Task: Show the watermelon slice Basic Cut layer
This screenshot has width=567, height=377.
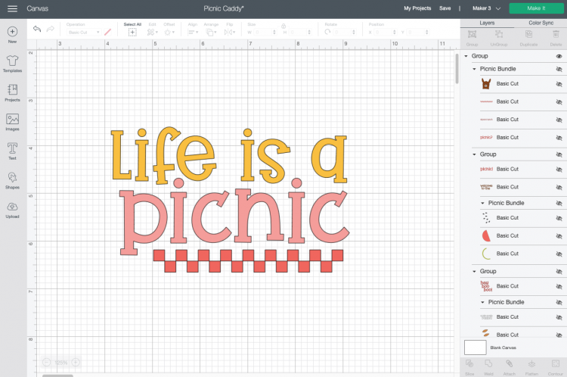Action: (559, 236)
